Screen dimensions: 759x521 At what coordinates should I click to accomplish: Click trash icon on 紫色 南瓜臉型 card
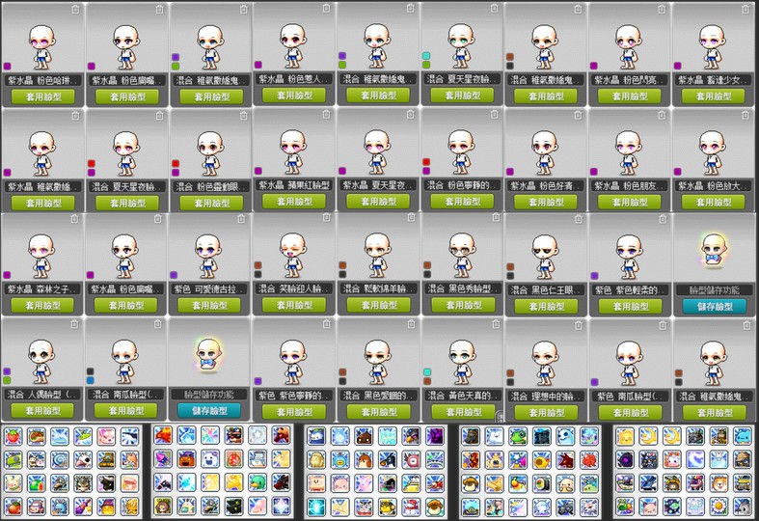(663, 326)
